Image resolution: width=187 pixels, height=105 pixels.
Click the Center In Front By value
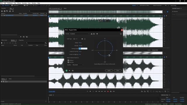coord(80,52)
